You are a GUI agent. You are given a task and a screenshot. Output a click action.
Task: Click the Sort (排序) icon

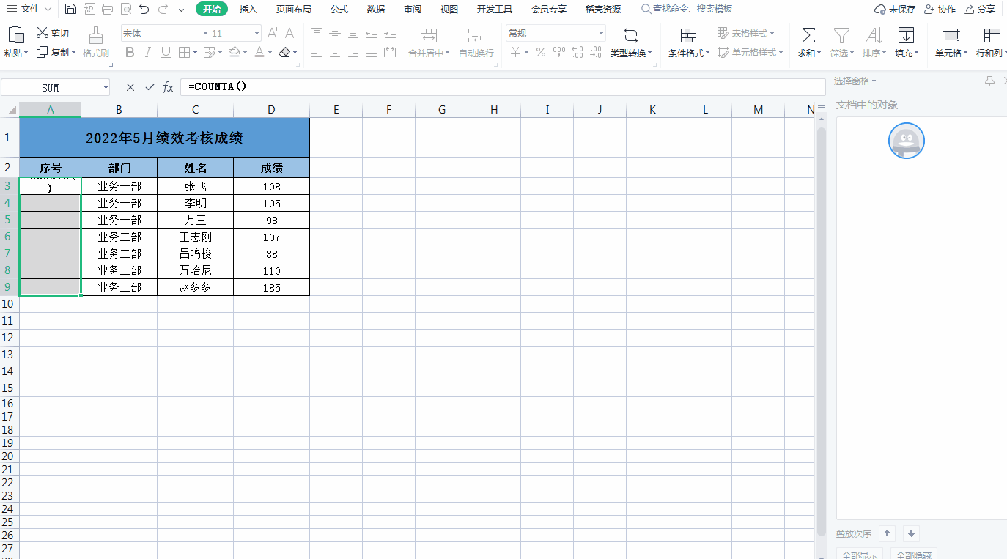click(x=874, y=35)
